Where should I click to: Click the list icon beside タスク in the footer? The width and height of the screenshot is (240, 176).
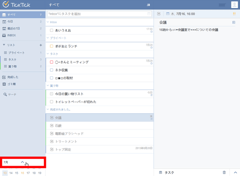click(x=160, y=172)
